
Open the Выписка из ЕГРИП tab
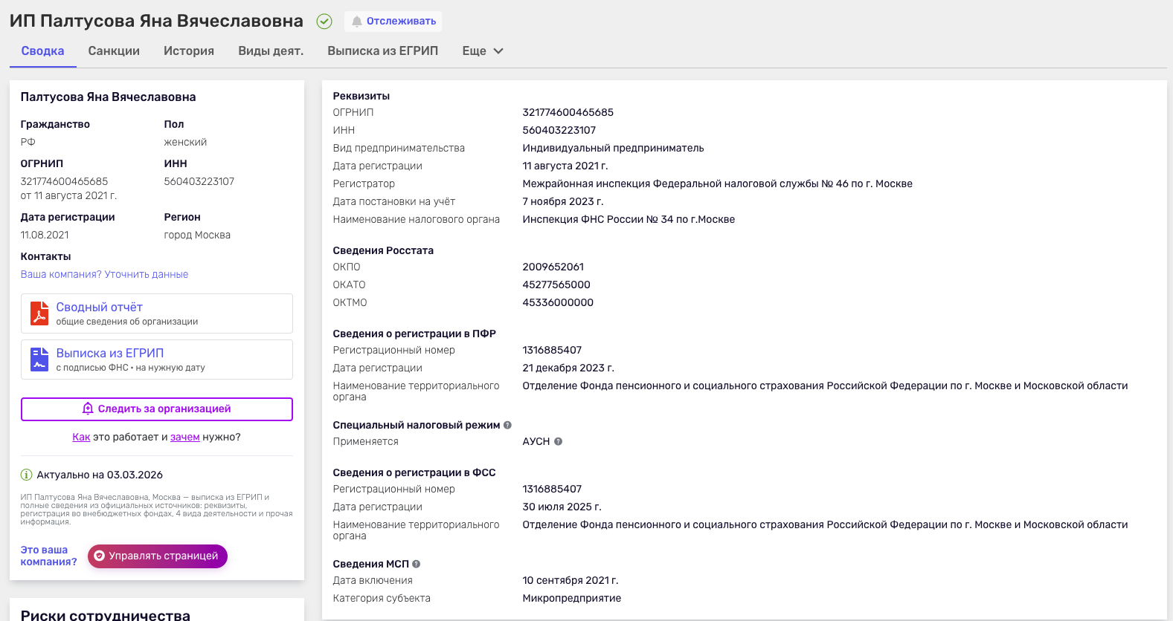(x=382, y=51)
